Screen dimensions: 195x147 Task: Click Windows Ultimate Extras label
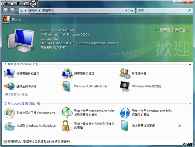pos(91,86)
